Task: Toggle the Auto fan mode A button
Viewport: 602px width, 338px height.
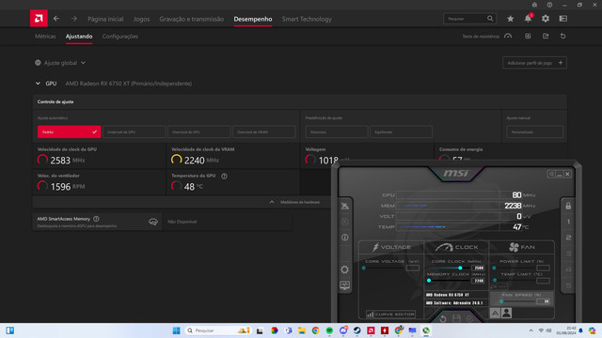Action: click(x=495, y=313)
